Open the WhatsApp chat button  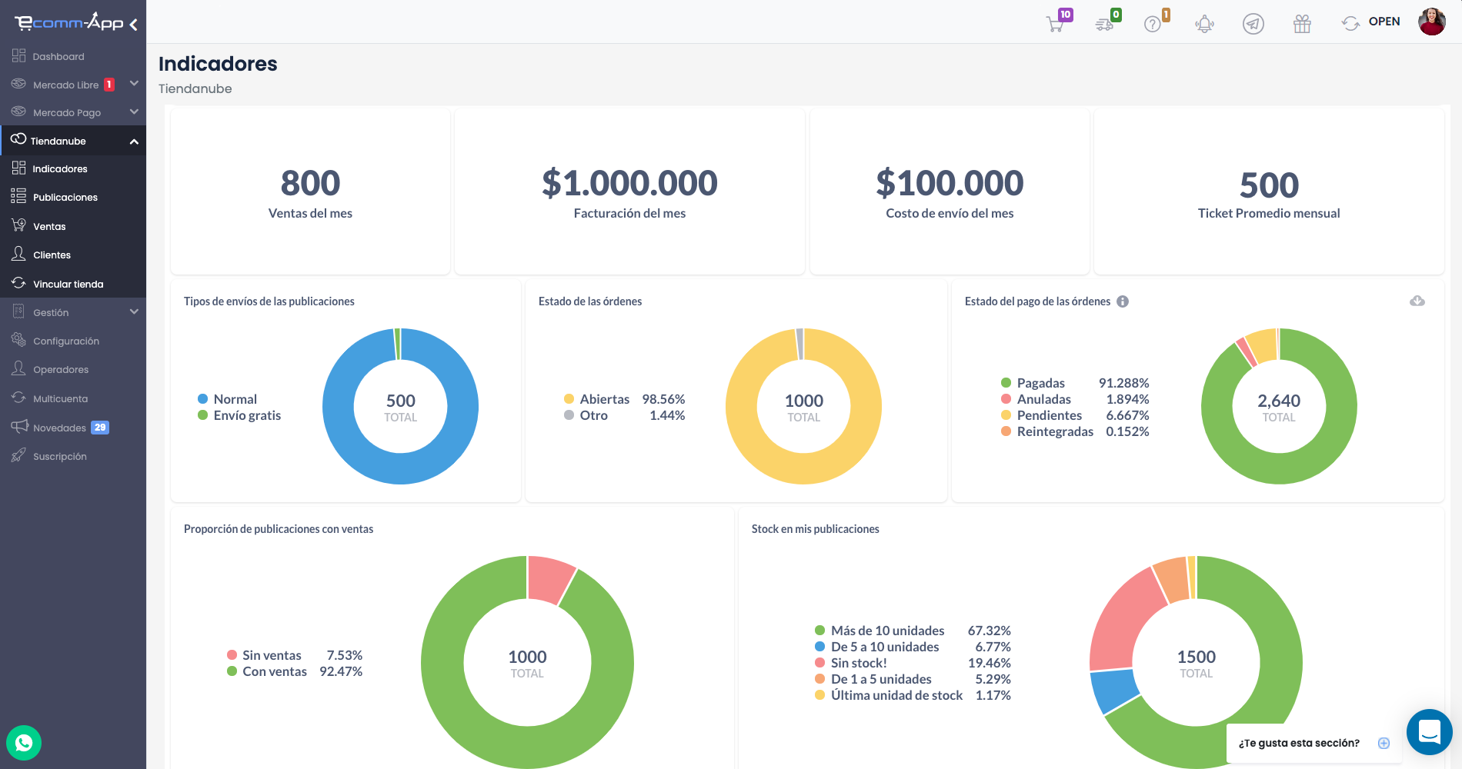tap(24, 743)
